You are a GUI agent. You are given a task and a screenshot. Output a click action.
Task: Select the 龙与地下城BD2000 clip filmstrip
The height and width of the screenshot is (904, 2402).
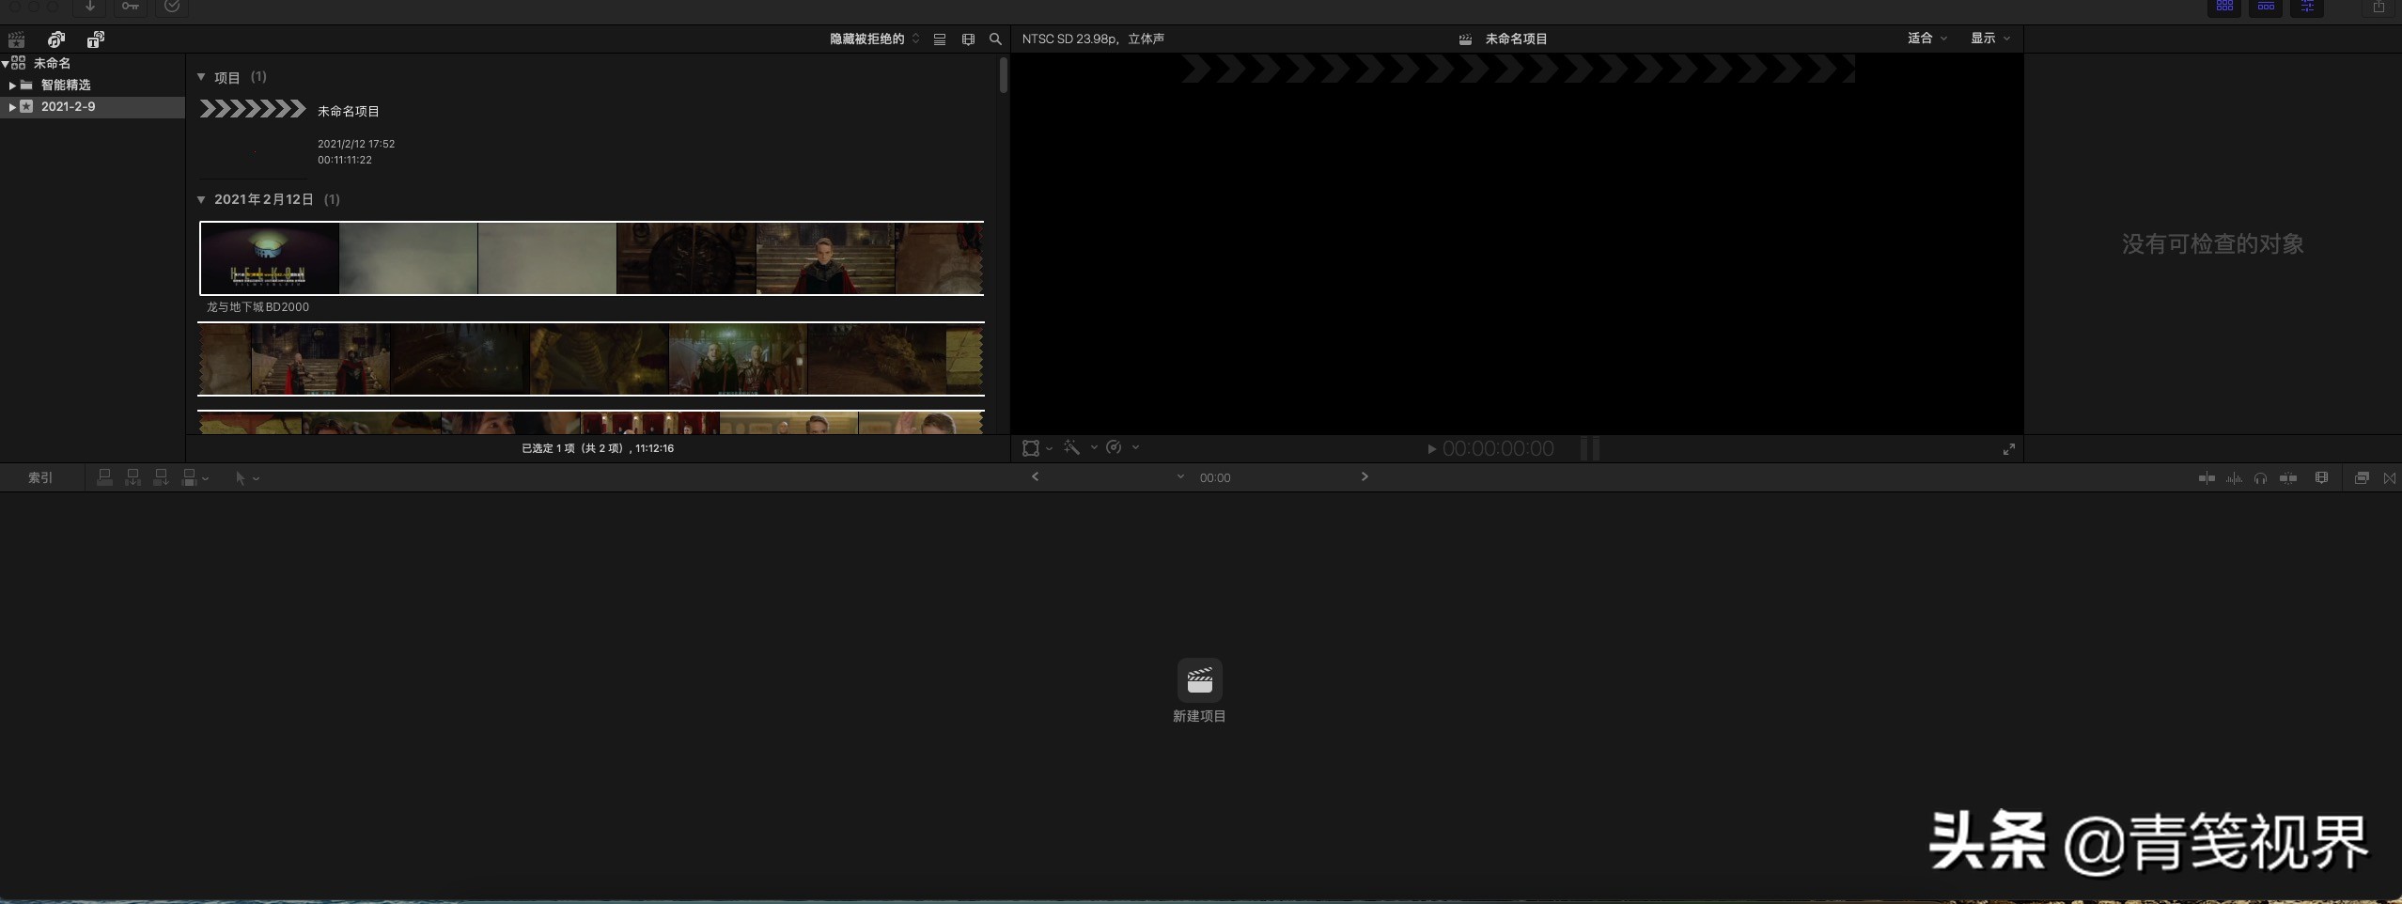pyautogui.click(x=591, y=258)
